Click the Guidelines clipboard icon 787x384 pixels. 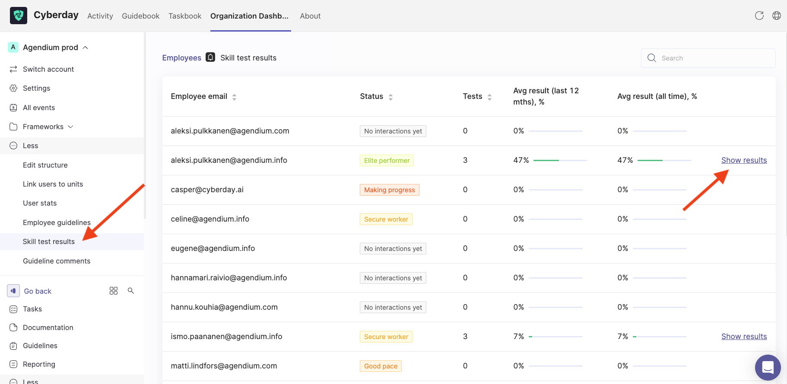(x=13, y=346)
